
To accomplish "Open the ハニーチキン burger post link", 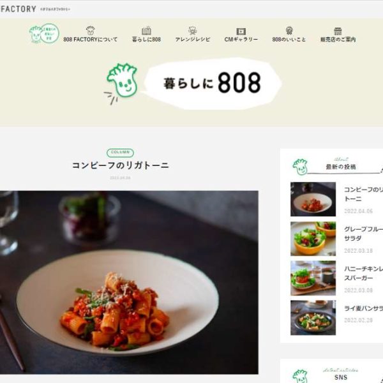I will coord(363,273).
